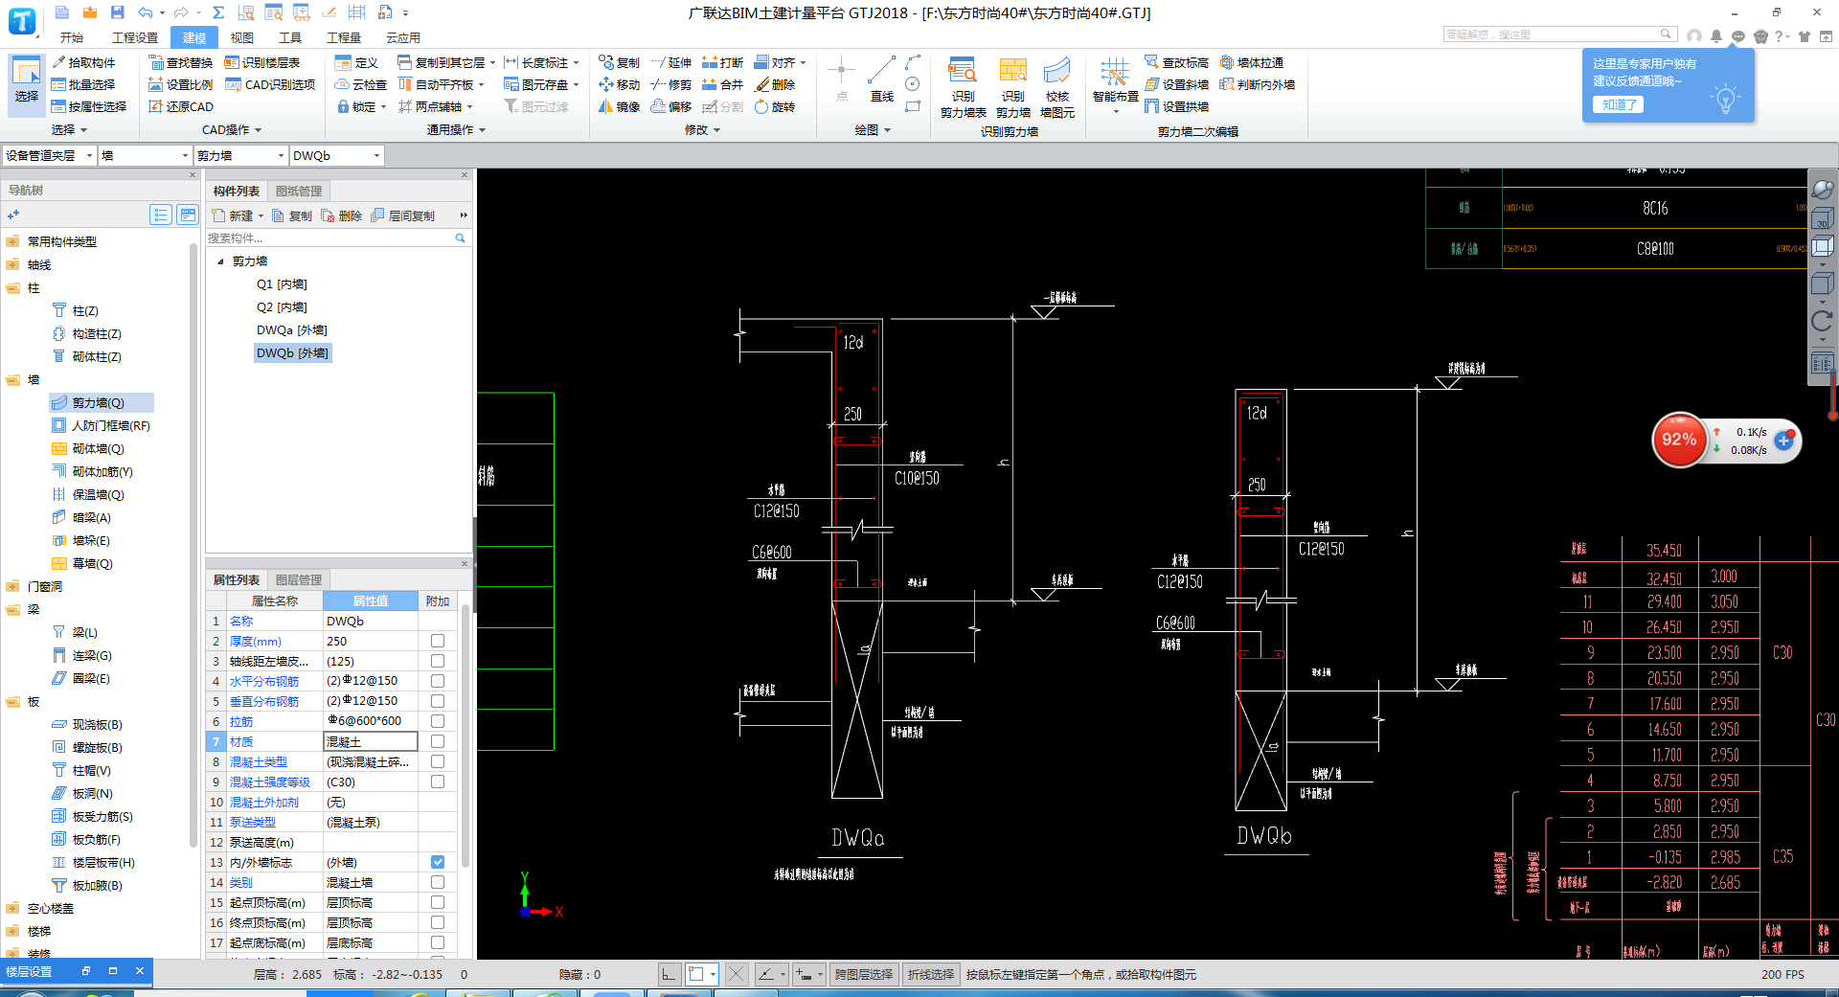
Task: Switch to the 开始 ribbon tab
Action: [72, 37]
